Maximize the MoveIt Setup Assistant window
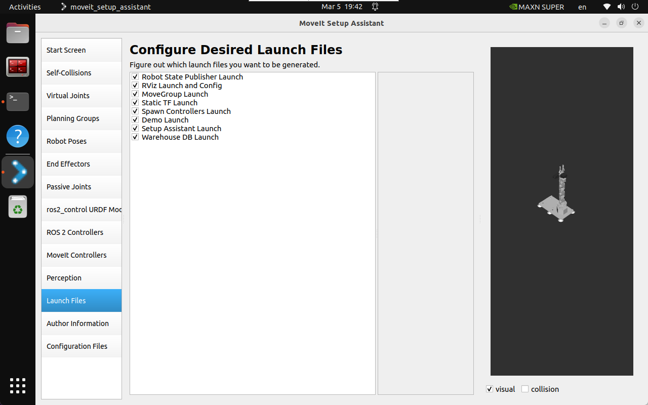The height and width of the screenshot is (405, 648). [x=622, y=23]
